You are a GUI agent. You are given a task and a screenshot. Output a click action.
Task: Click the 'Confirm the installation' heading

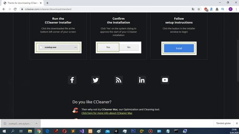[x=118, y=20]
